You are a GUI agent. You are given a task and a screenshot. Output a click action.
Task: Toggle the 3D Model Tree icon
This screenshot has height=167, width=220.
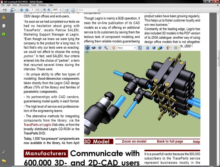point(140,48)
